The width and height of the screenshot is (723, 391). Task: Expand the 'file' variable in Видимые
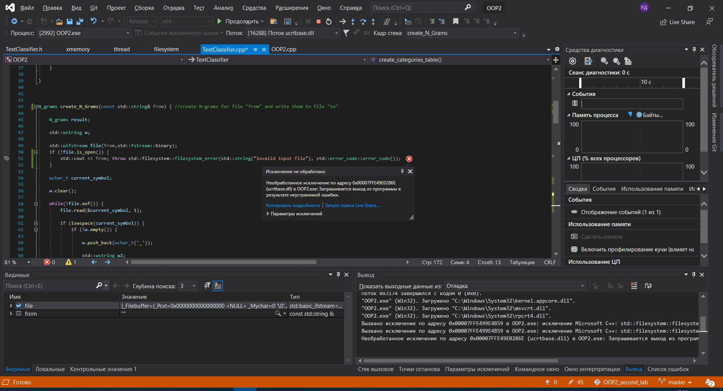pos(11,306)
